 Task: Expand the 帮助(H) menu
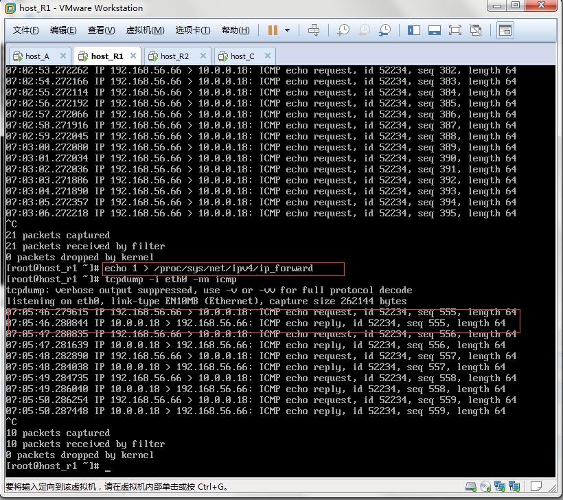[x=236, y=30]
